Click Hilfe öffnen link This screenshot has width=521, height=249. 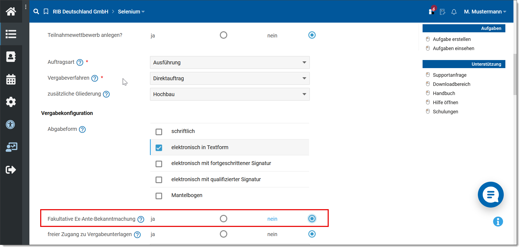445,103
